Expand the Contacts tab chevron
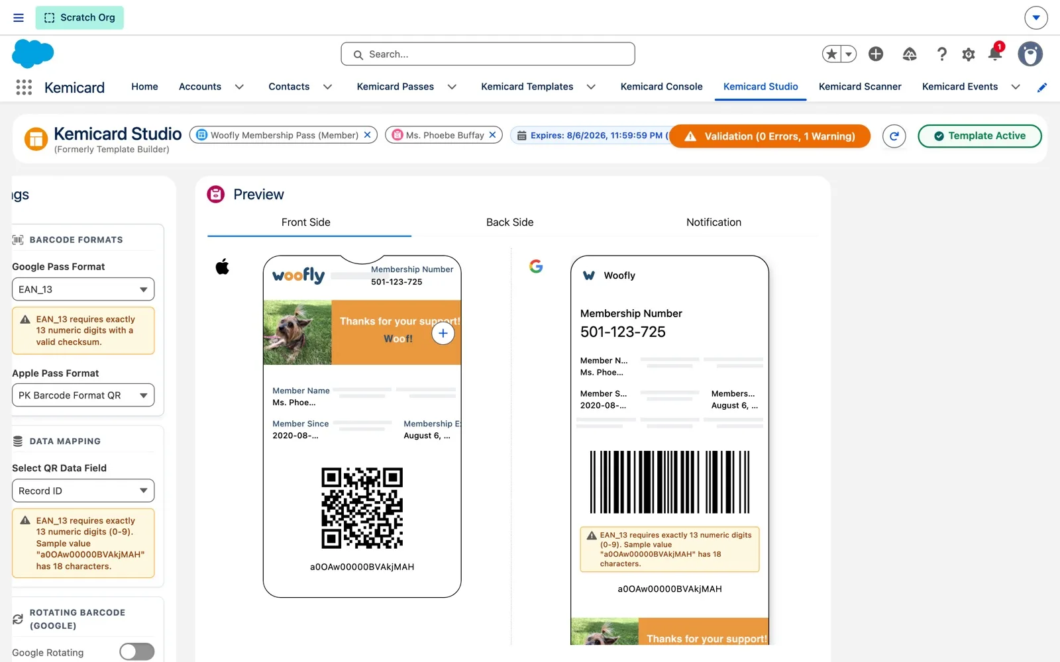 click(327, 87)
